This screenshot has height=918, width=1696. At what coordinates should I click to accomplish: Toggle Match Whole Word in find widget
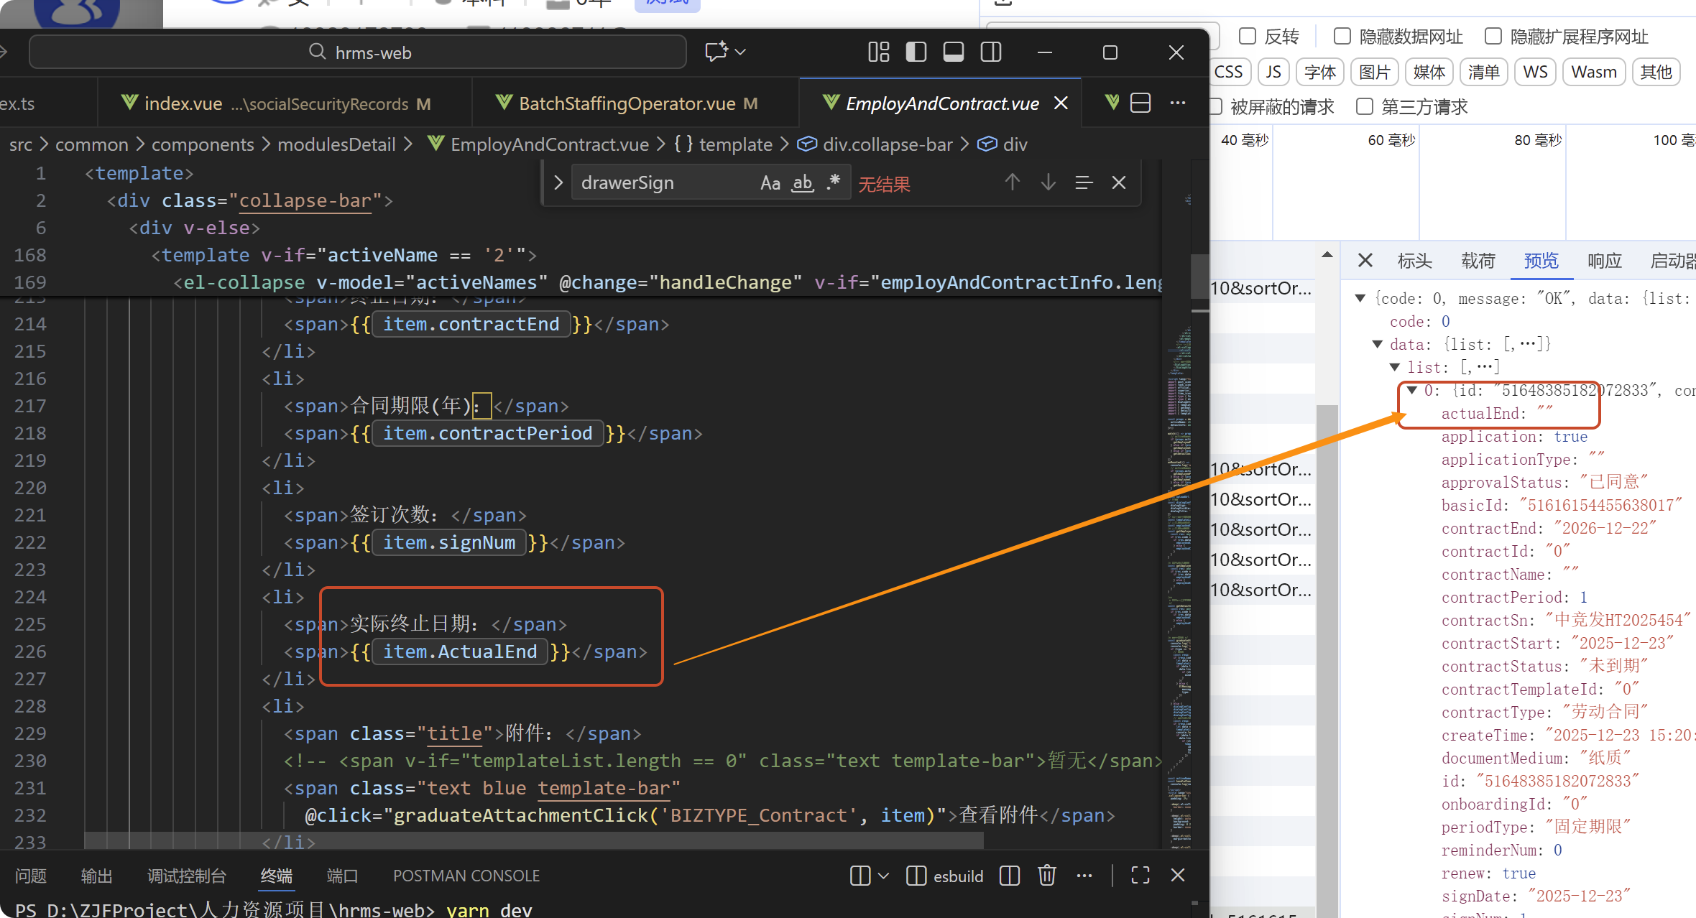coord(802,183)
